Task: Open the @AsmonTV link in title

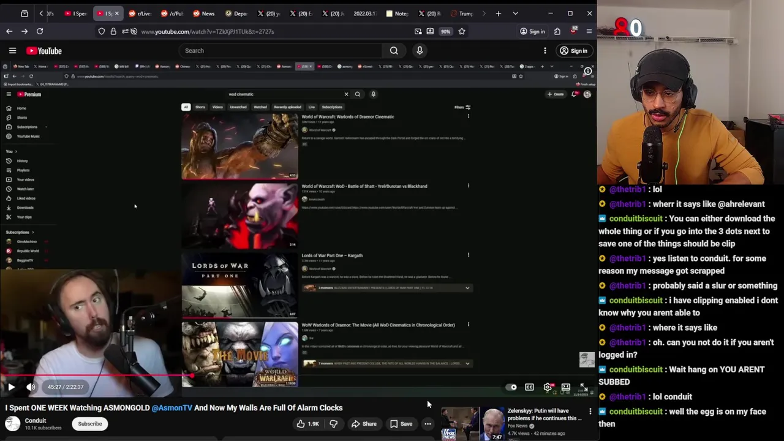Action: click(x=172, y=408)
